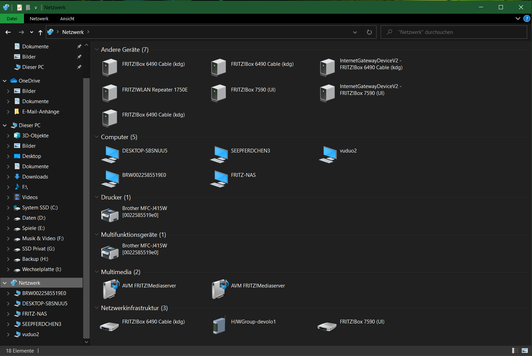Go back with the left arrow

click(x=8, y=32)
